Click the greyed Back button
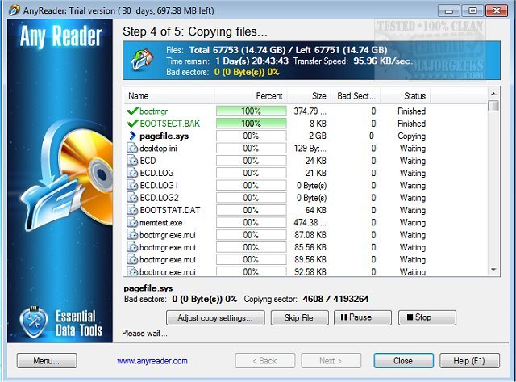Screen dimensions: 516x382 (265, 360)
